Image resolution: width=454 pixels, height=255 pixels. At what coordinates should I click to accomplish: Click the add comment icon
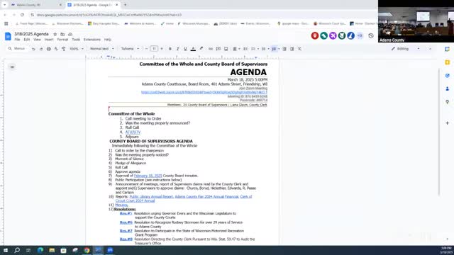[218, 49]
